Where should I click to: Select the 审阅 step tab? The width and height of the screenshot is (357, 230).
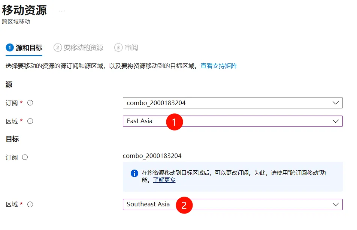[127, 48]
